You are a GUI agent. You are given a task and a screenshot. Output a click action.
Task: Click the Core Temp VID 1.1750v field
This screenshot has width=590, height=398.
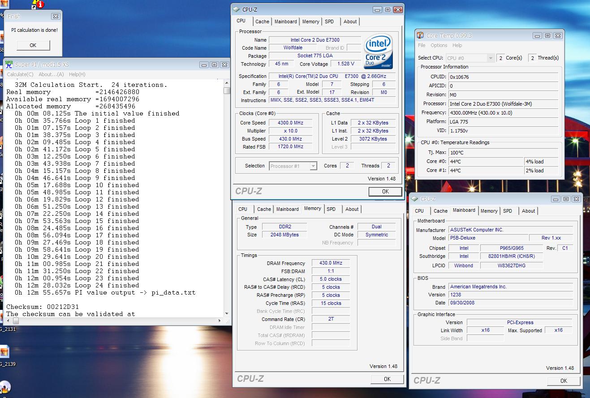pos(504,131)
